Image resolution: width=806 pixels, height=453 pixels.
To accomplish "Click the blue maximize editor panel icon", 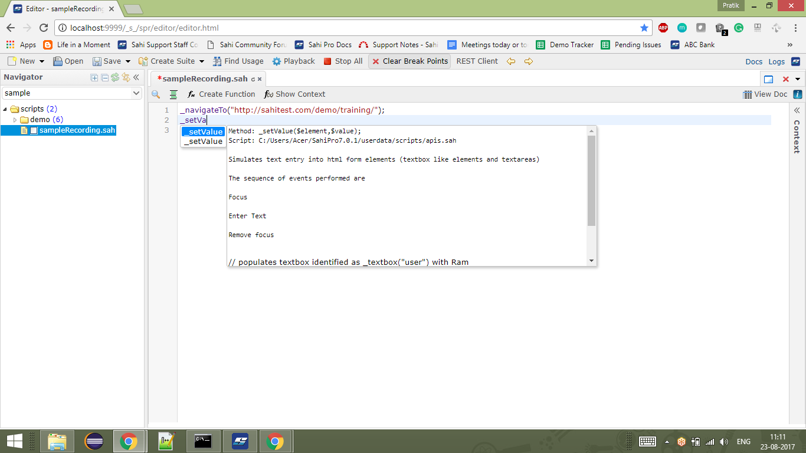I will (x=769, y=79).
